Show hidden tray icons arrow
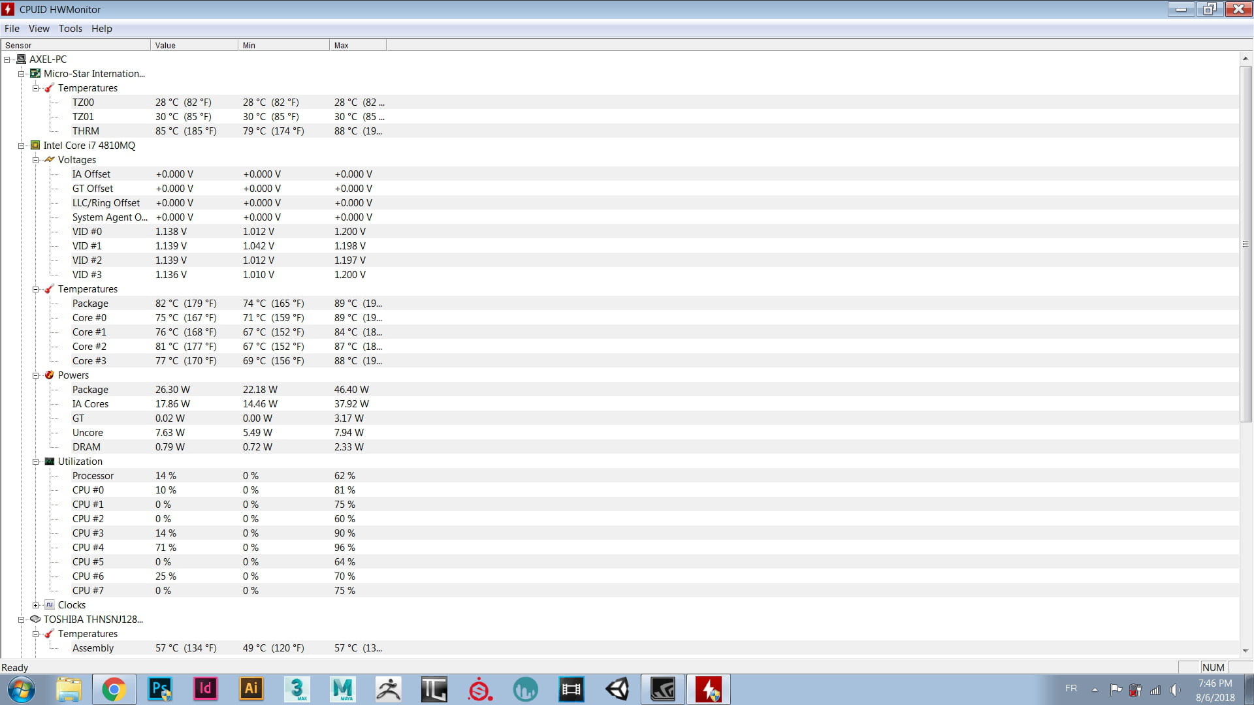Screen dimensions: 1254x705 (1095, 690)
